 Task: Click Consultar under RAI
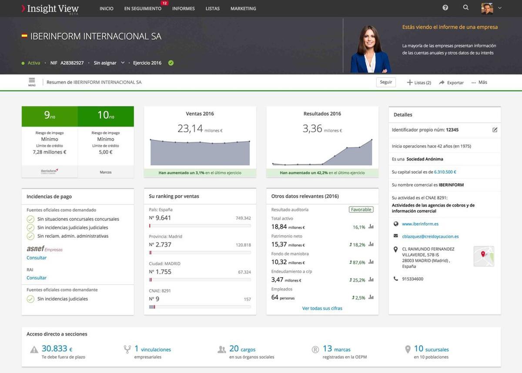pyautogui.click(x=37, y=278)
